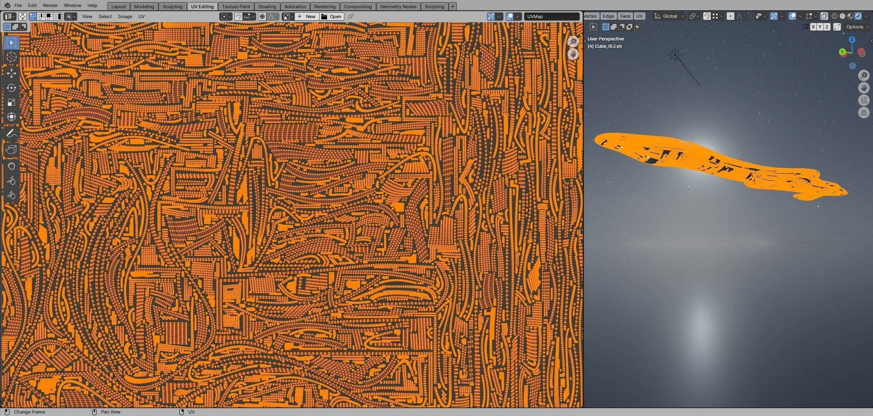Toggle camera view in 3D viewport
This screenshot has width=873, height=416.
click(864, 100)
